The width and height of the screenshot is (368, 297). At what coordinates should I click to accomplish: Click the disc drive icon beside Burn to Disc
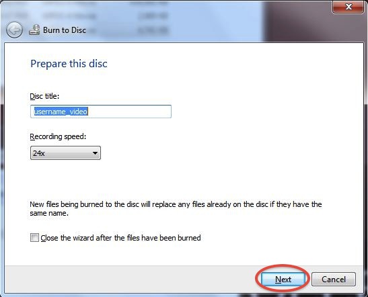tap(34, 30)
